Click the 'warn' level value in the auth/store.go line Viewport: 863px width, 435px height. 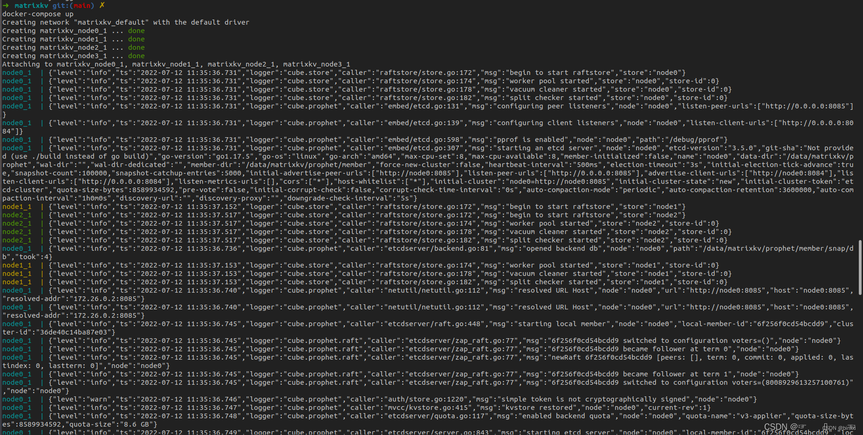point(99,399)
